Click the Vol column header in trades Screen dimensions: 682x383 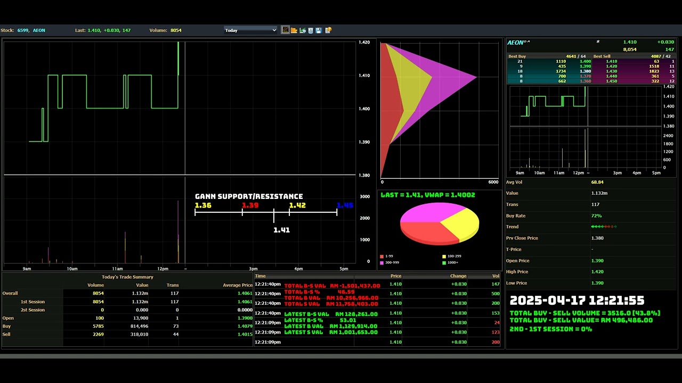click(496, 276)
